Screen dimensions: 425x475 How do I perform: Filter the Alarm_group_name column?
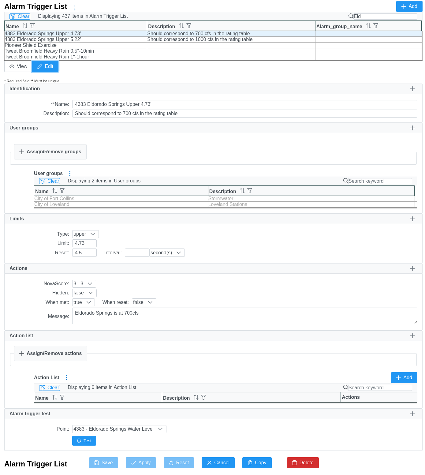376,26
